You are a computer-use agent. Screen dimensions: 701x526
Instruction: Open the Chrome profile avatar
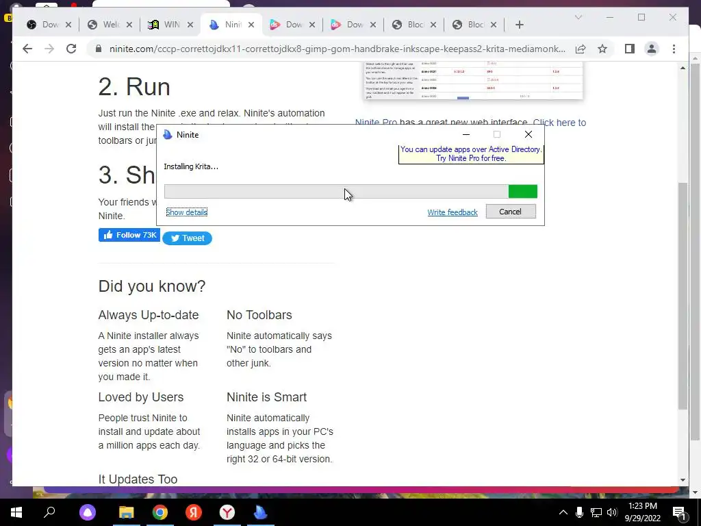(652, 49)
